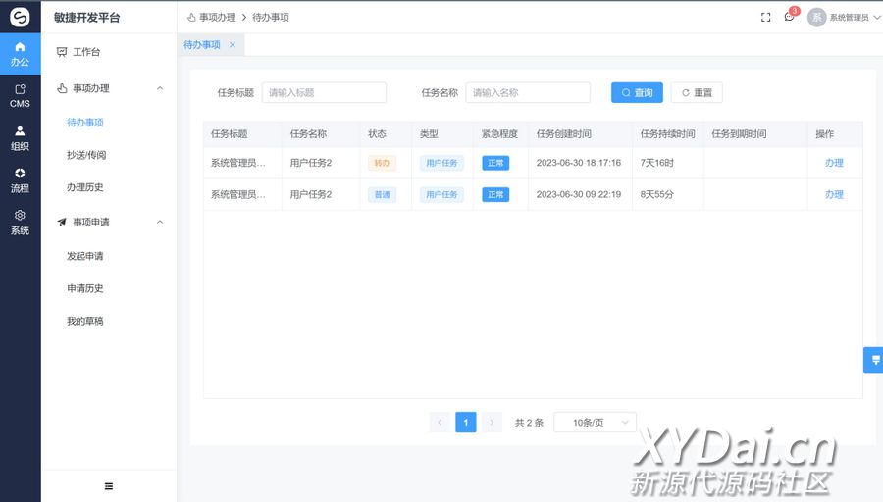
Task: Select 抄送/传阅 in the side menu
Action: 86,155
